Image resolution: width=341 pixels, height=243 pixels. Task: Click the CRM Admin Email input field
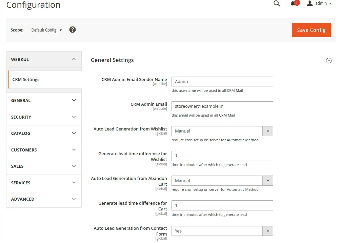coord(222,106)
